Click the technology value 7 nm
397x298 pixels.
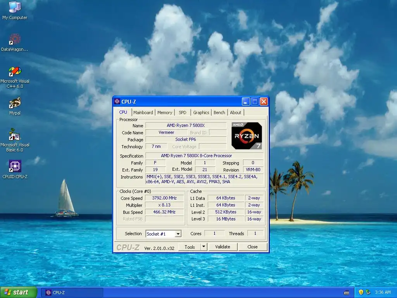(156, 146)
